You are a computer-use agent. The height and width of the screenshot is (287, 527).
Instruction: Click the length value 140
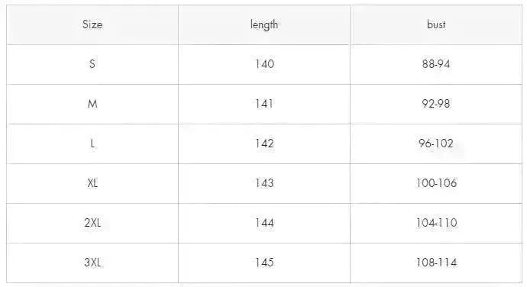(264, 64)
